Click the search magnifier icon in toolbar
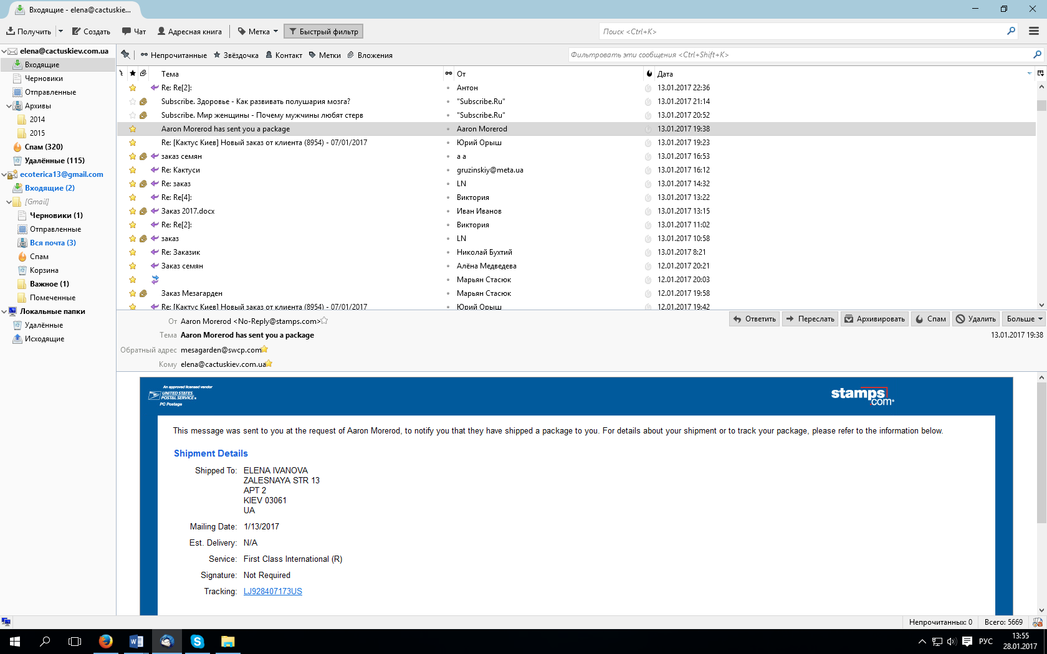The height and width of the screenshot is (654, 1047). [x=1011, y=31]
